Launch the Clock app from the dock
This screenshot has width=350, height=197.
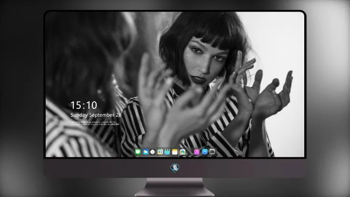click(x=153, y=152)
